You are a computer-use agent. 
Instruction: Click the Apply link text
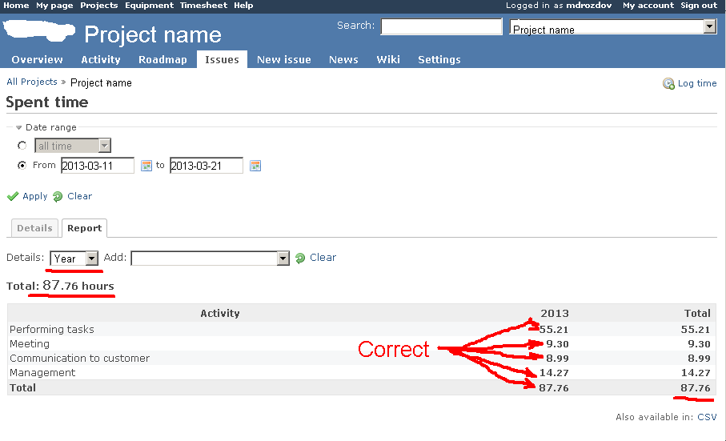(35, 197)
